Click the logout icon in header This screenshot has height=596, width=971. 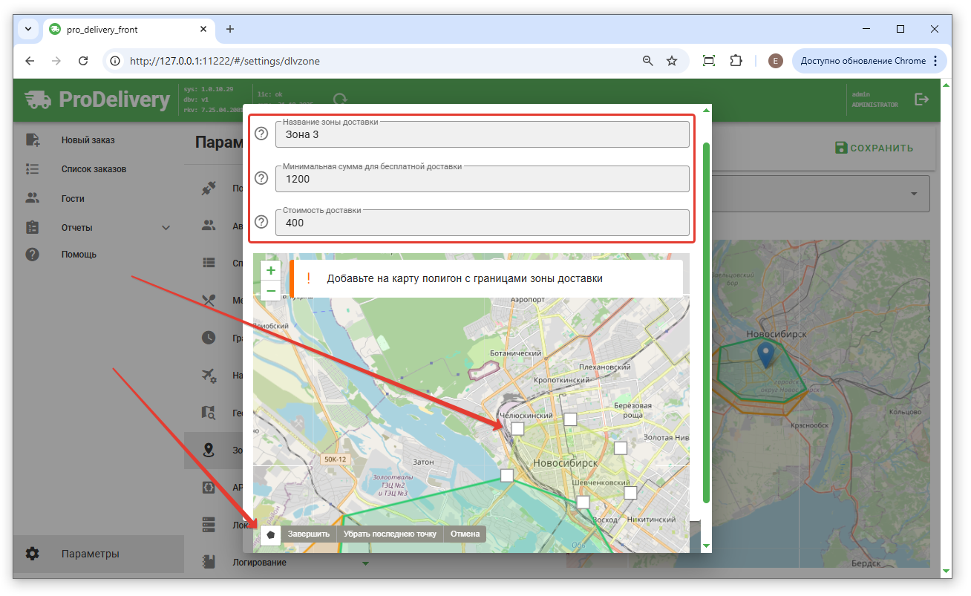tap(922, 99)
